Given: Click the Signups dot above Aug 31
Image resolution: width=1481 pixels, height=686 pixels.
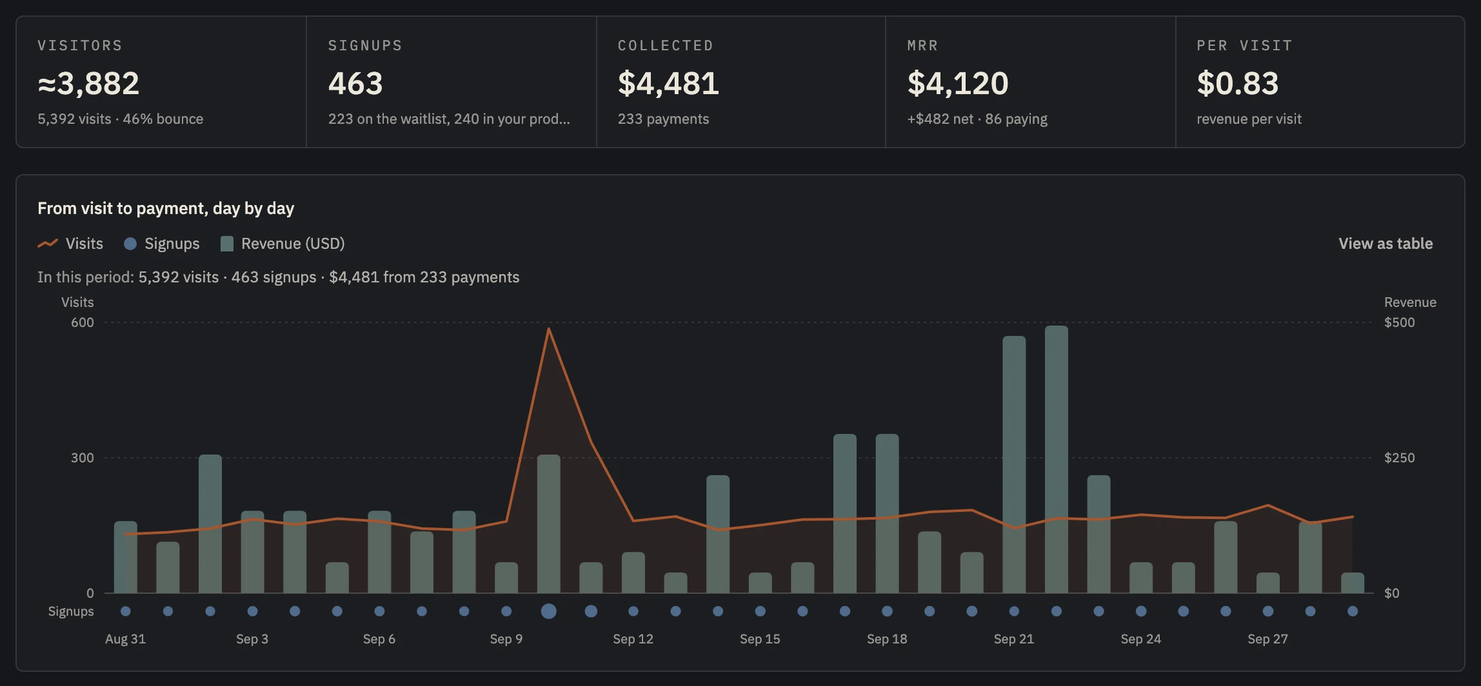Looking at the screenshot, I should click(x=126, y=611).
